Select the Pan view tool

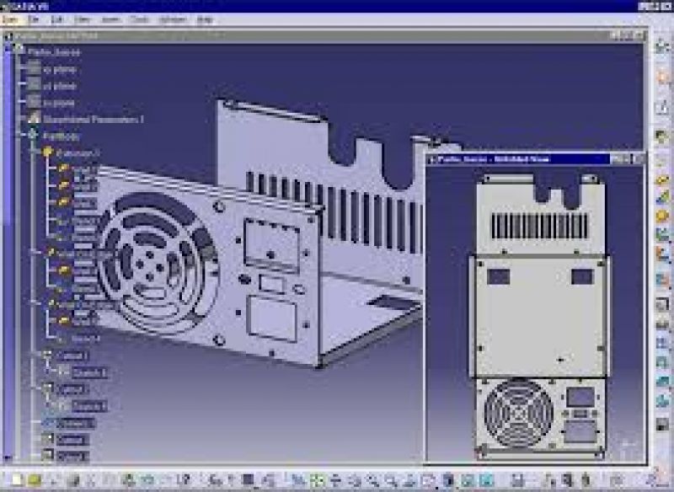pos(334,480)
